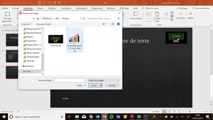Select TP Noté Génie folder
213x120 pixels.
pyautogui.click(x=31, y=57)
